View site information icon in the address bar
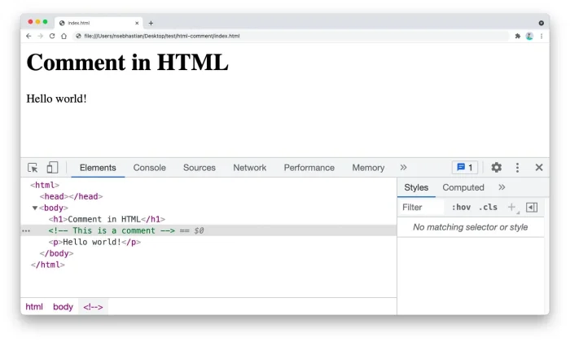 coord(78,36)
